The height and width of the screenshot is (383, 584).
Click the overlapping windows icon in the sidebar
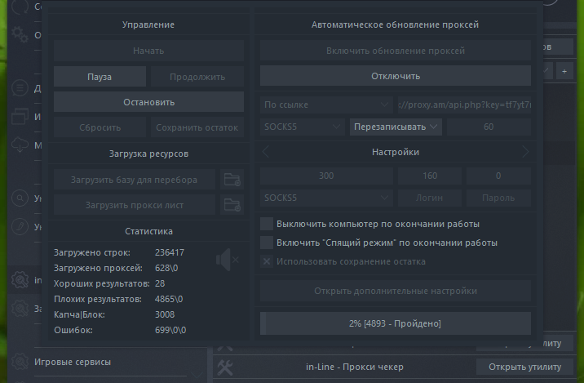20,116
